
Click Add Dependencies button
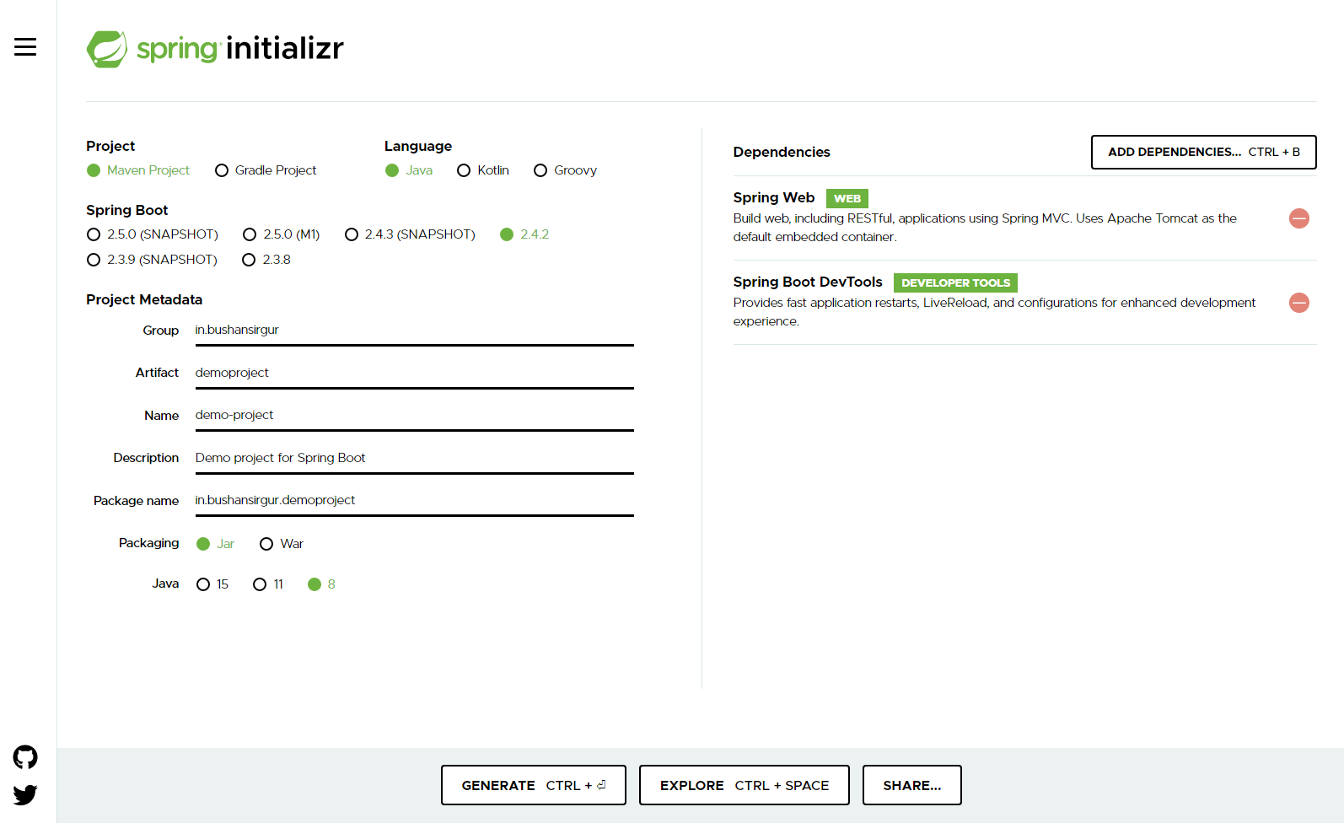tap(1203, 152)
